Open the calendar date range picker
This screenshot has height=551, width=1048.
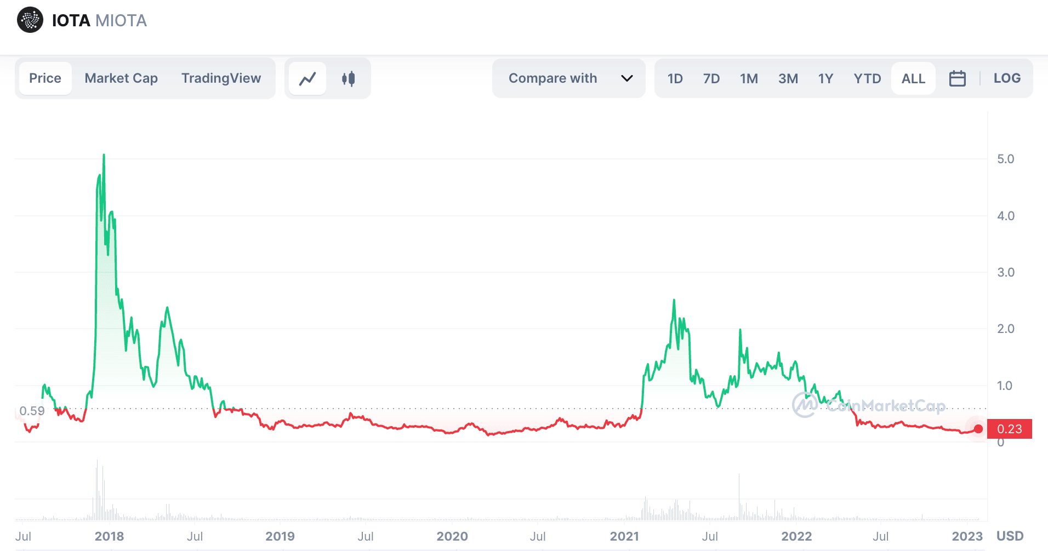(957, 78)
